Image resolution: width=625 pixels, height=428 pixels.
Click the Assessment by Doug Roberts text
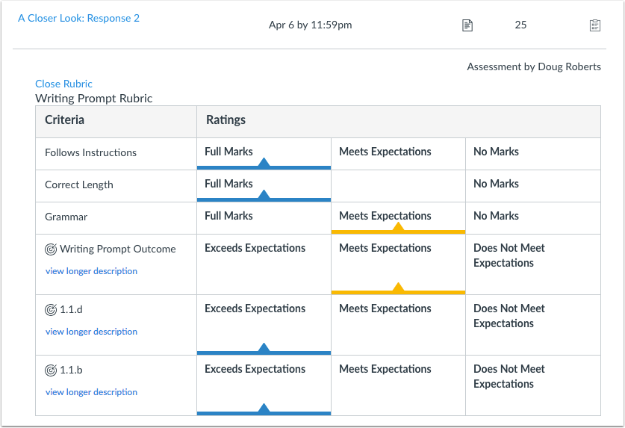(x=534, y=66)
